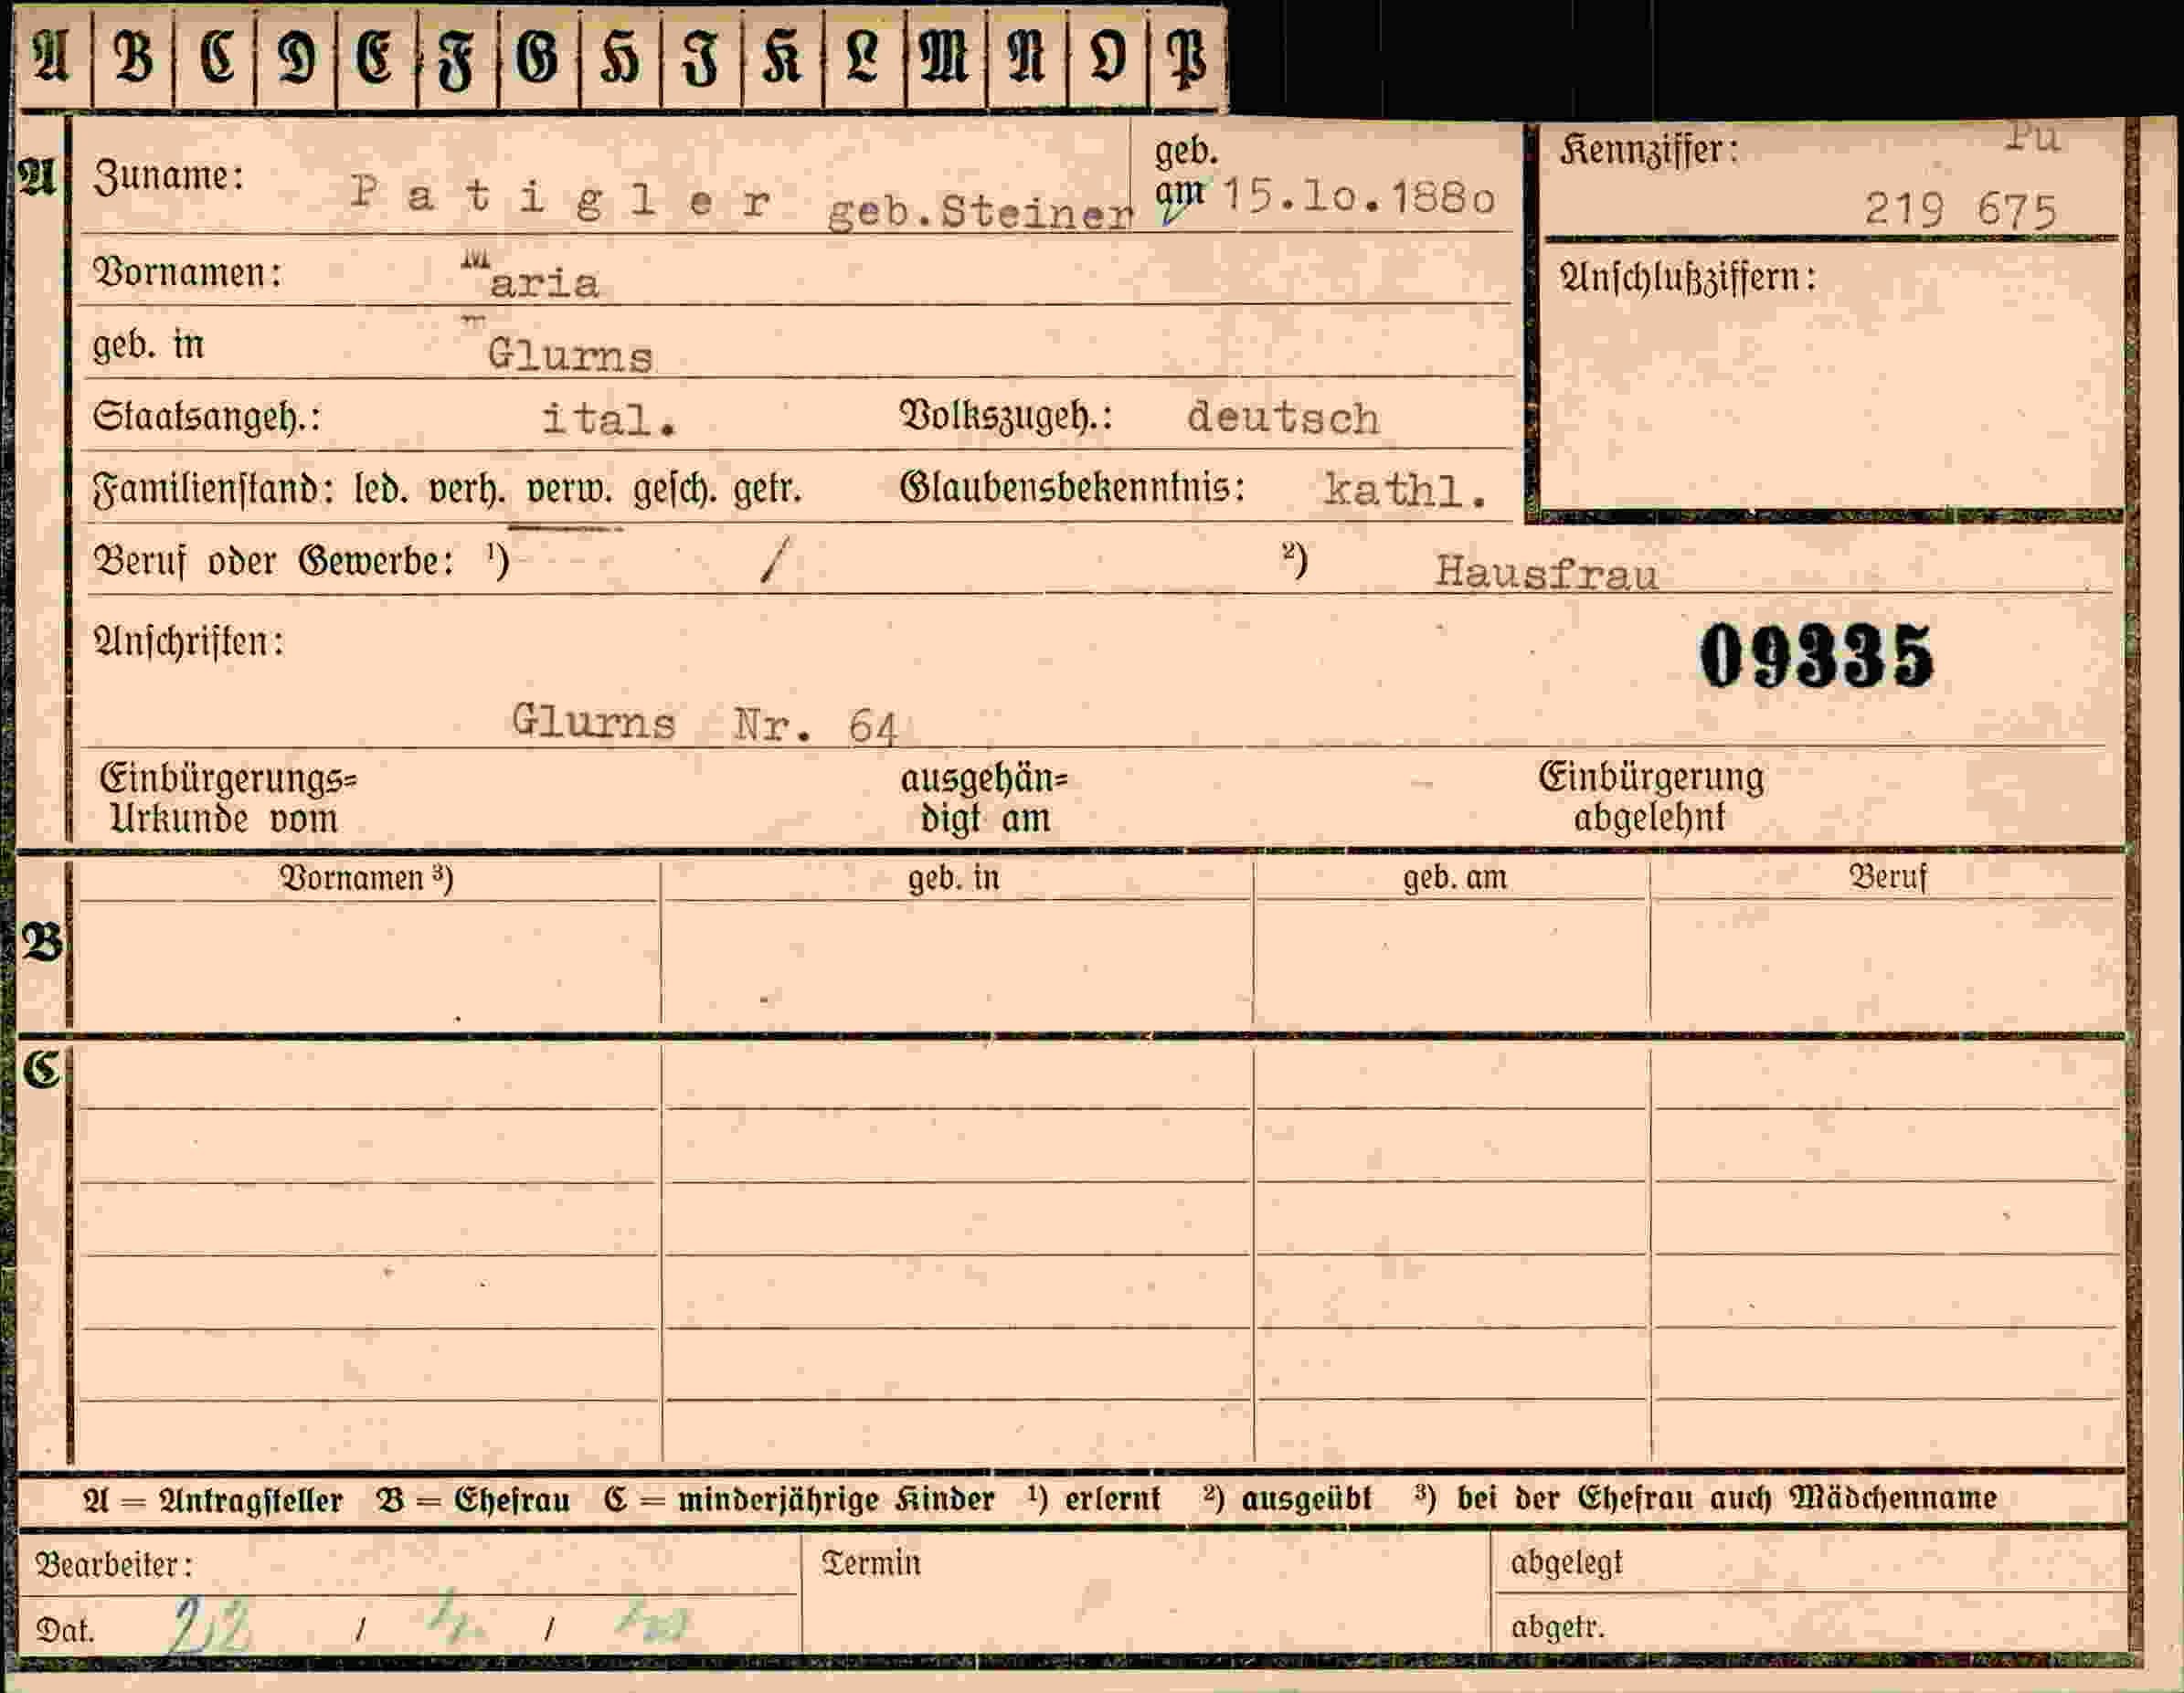Image resolution: width=2184 pixels, height=1693 pixels.
Task: Click the 'Volkszugeh.:' label
Action: pos(1007,415)
